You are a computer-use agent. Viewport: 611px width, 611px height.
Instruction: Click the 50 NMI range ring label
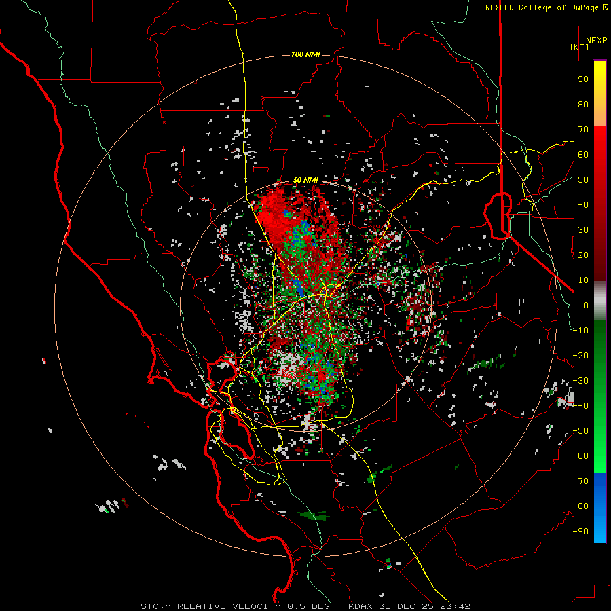click(305, 180)
